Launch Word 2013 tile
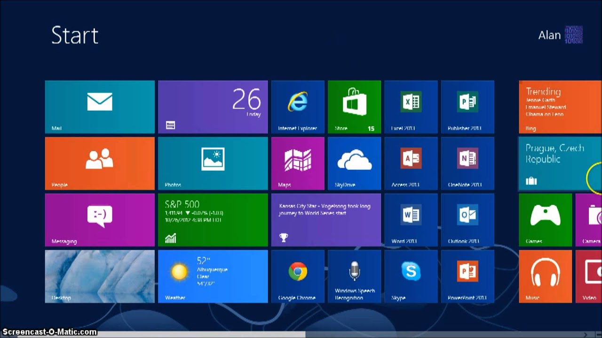 point(411,220)
